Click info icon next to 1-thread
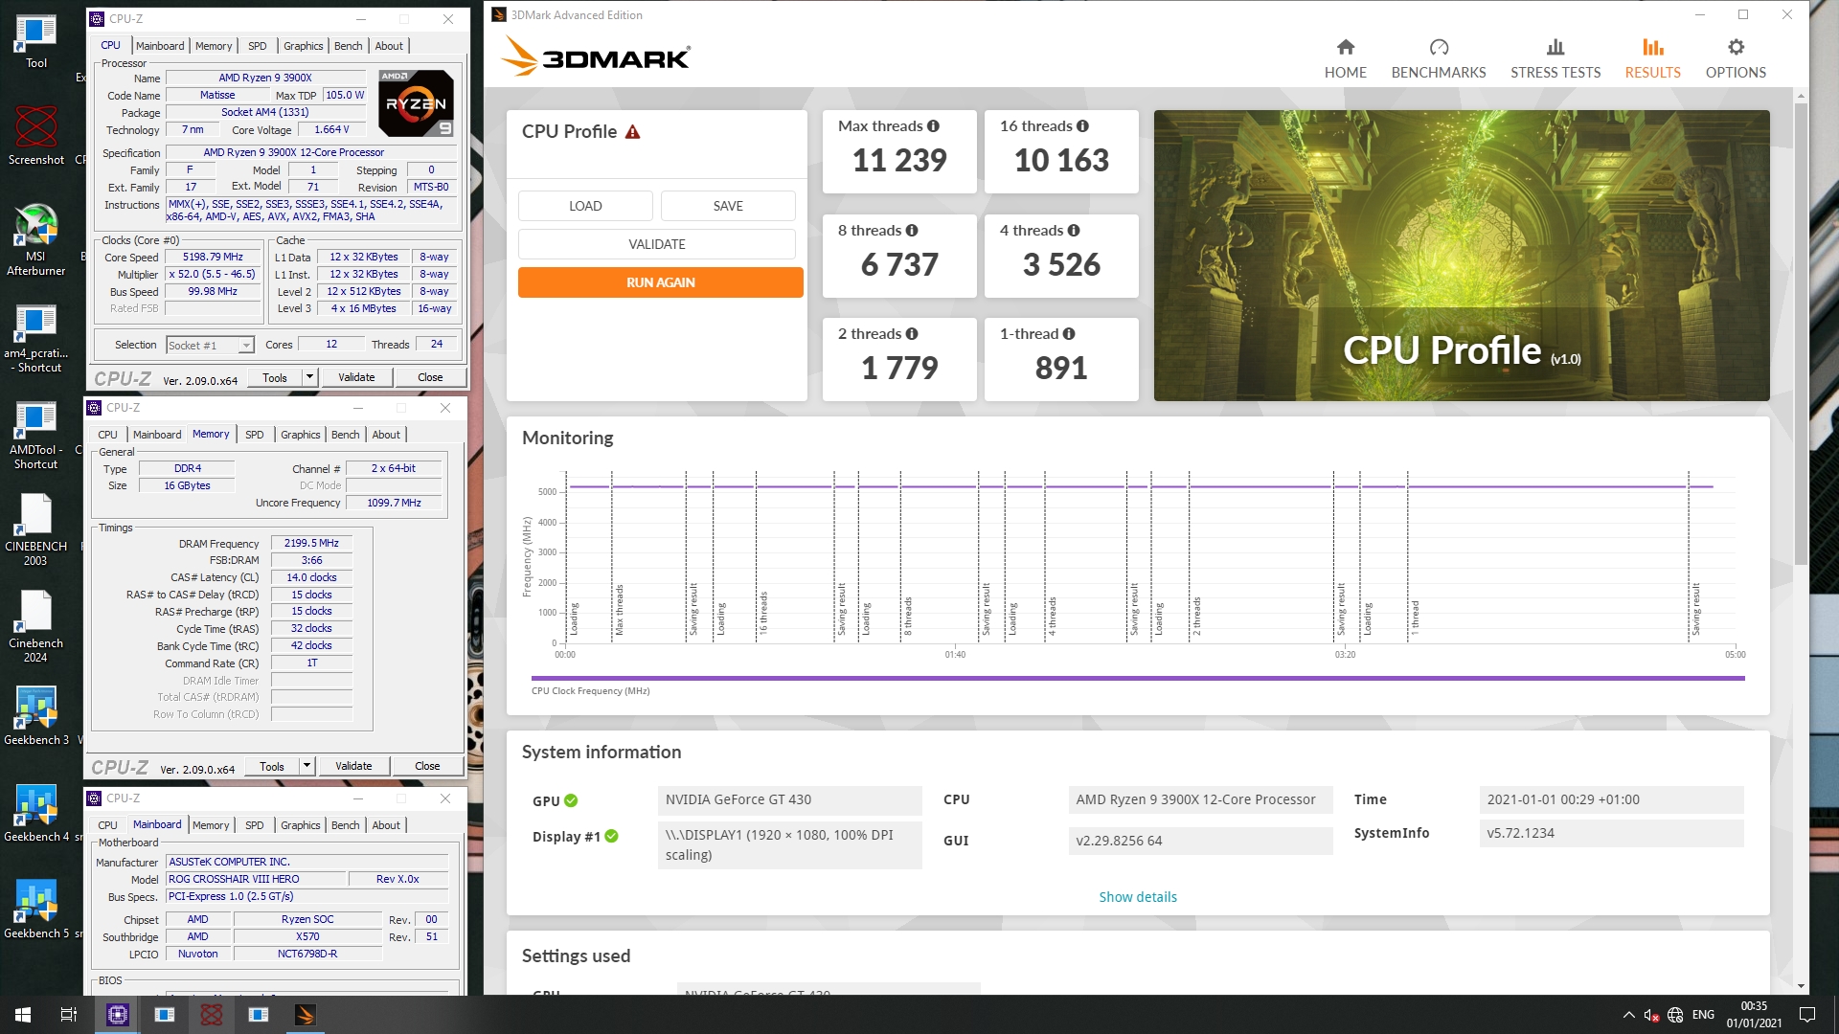 point(1069,334)
